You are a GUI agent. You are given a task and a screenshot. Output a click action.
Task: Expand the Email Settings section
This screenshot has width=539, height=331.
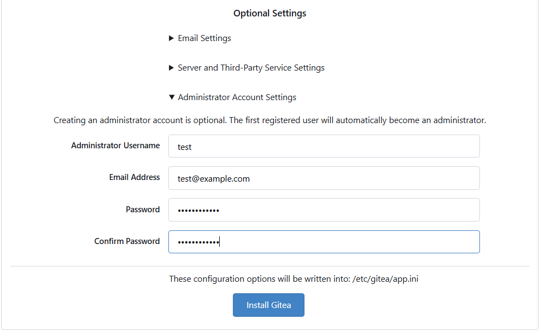click(x=200, y=38)
